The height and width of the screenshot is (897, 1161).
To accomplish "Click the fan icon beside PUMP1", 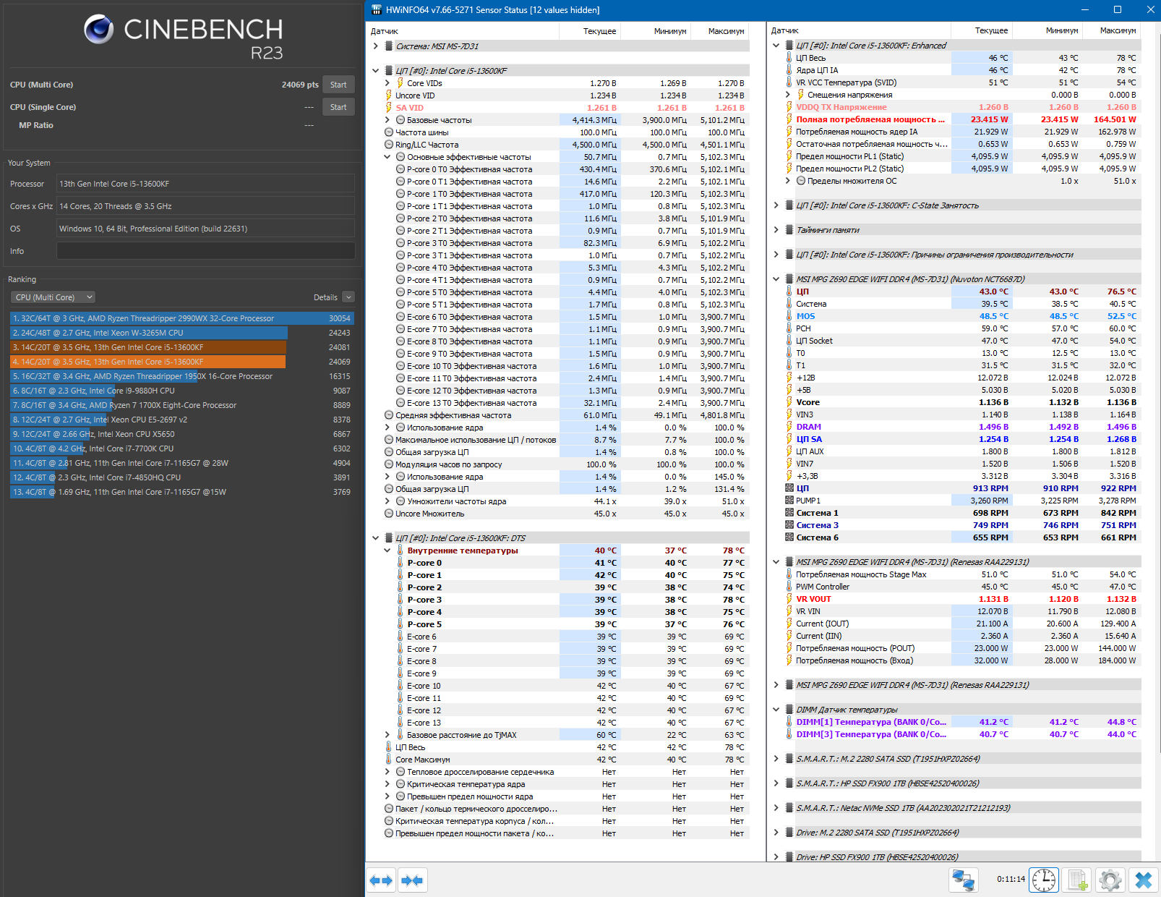I will coord(789,501).
